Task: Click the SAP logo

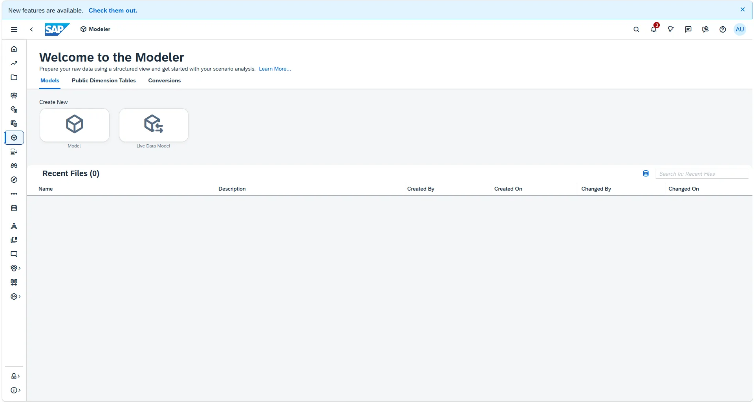Action: pos(57,29)
